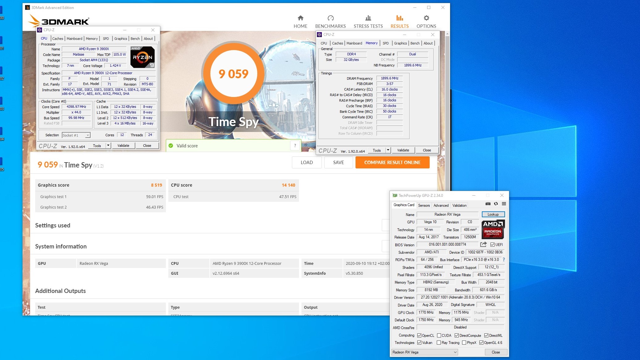This screenshot has height=360, width=640.
Task: Open SPD tab in CPU-Z Memory window
Action: pyautogui.click(x=385, y=43)
